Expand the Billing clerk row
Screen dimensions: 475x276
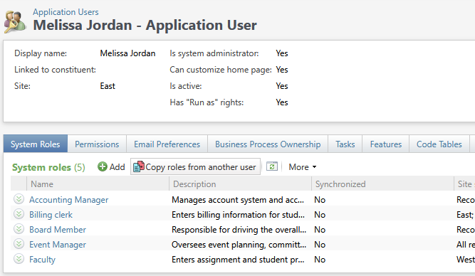coord(19,214)
